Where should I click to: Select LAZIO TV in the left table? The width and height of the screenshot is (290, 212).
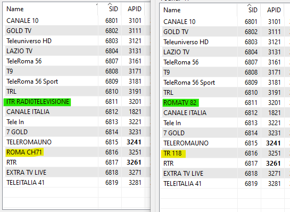(19, 51)
